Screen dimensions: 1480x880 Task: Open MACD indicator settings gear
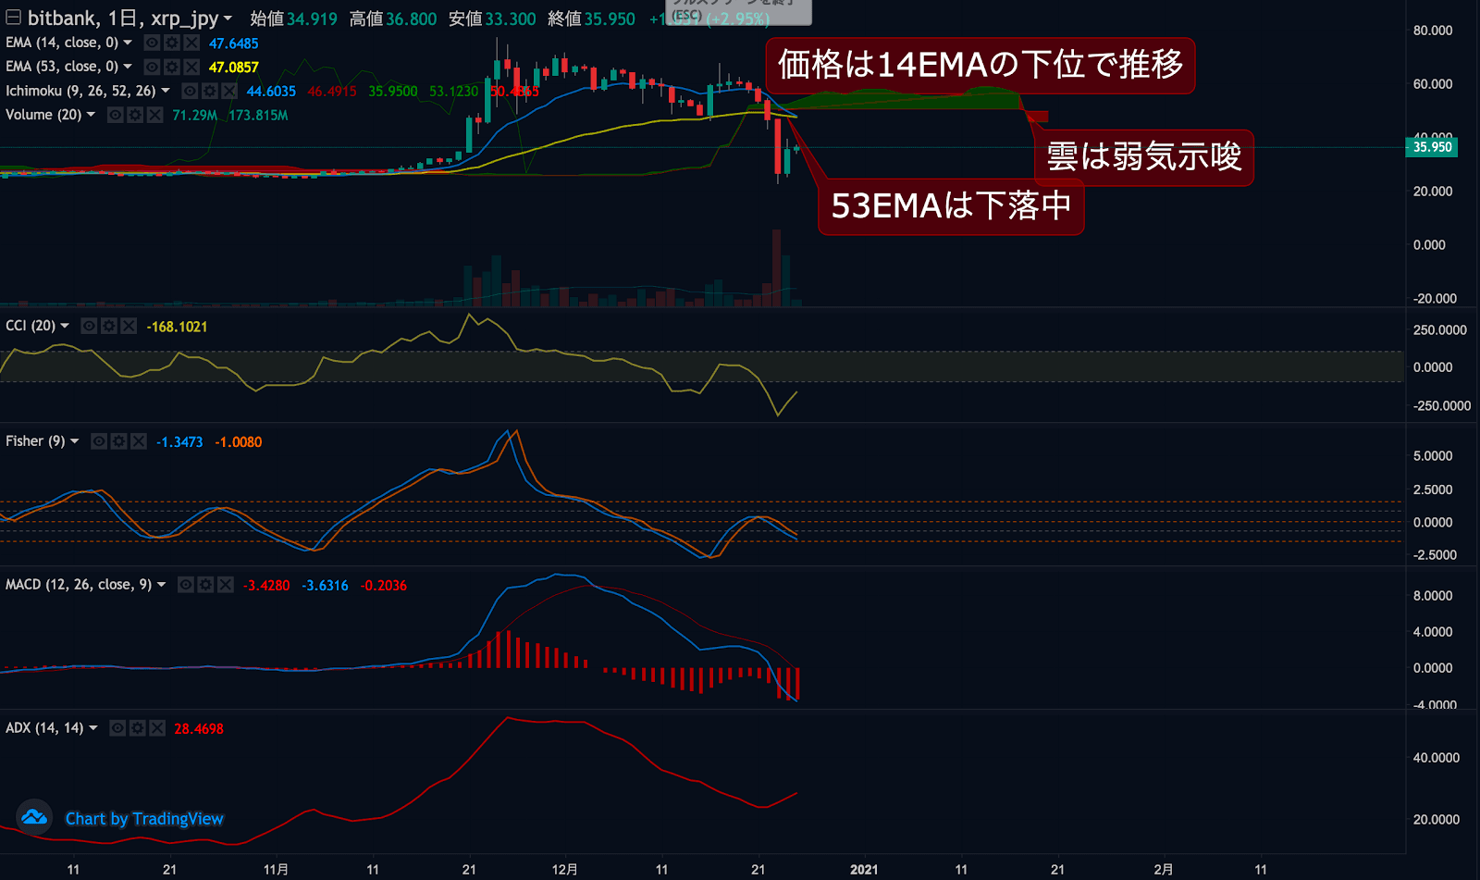tap(205, 585)
